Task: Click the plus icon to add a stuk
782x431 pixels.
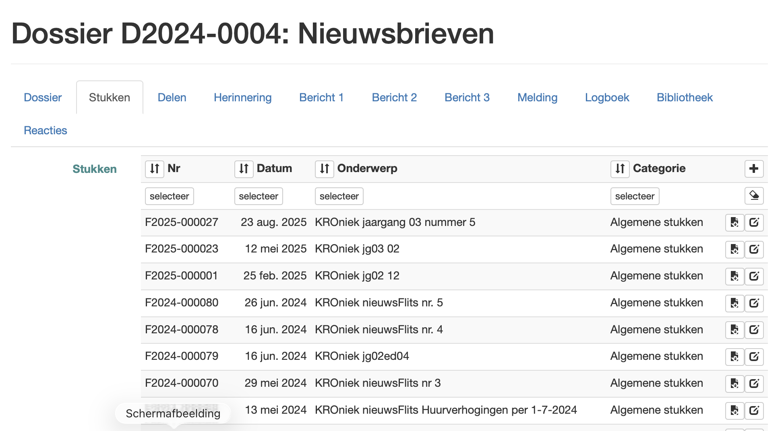Action: (x=754, y=169)
